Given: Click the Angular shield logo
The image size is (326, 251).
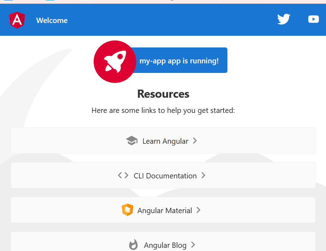Looking at the screenshot, I should [17, 20].
